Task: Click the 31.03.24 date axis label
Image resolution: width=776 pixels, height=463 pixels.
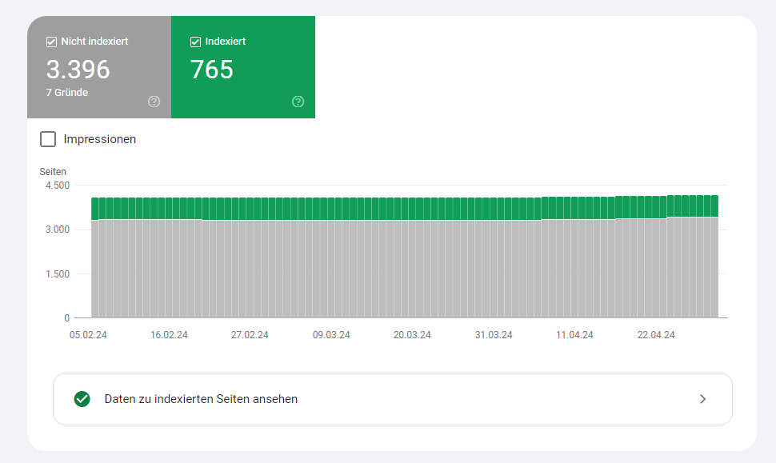Action: [x=494, y=335]
